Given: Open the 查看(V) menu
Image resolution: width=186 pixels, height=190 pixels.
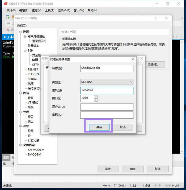Looking at the screenshot, I should (37, 10).
